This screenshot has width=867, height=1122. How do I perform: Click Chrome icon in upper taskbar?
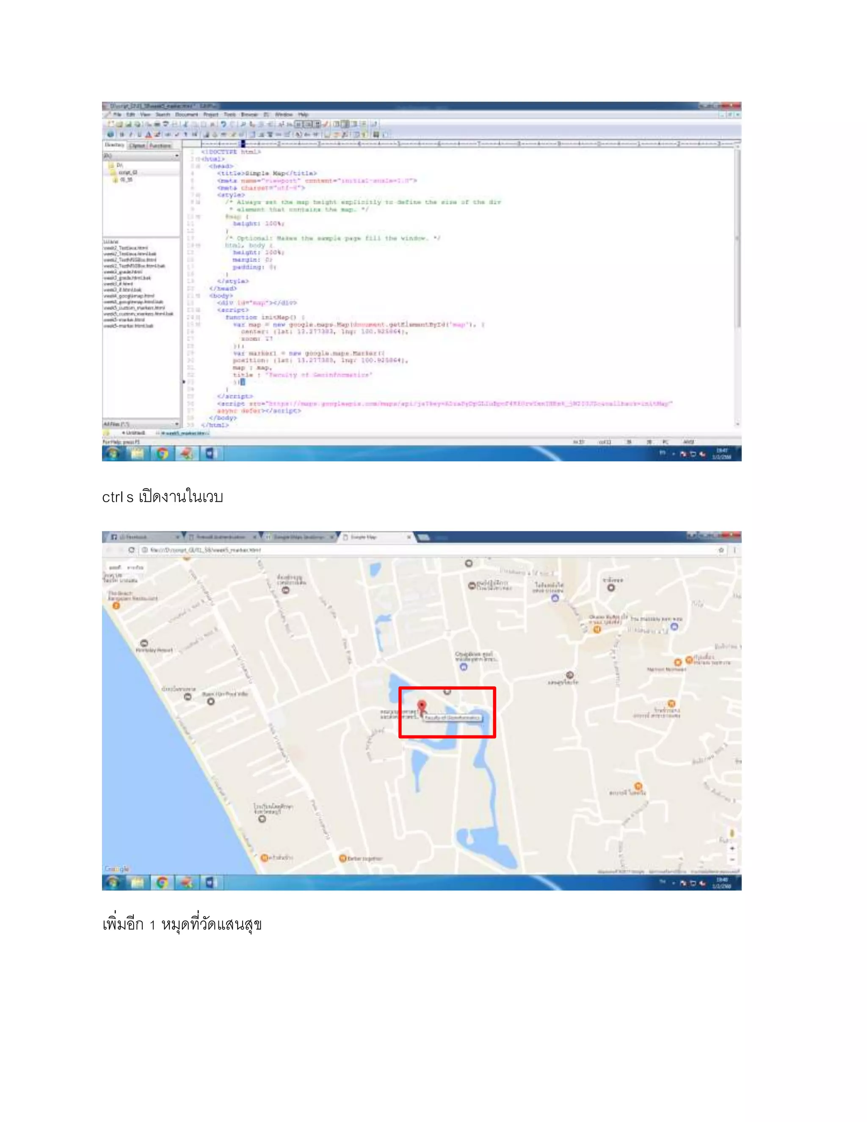point(162,454)
